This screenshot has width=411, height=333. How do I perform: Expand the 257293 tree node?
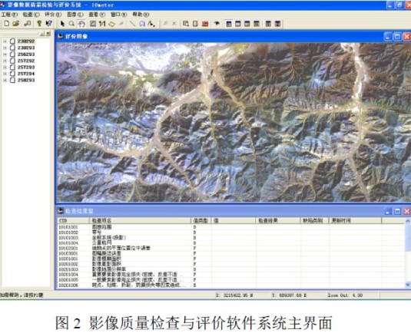click(5, 68)
